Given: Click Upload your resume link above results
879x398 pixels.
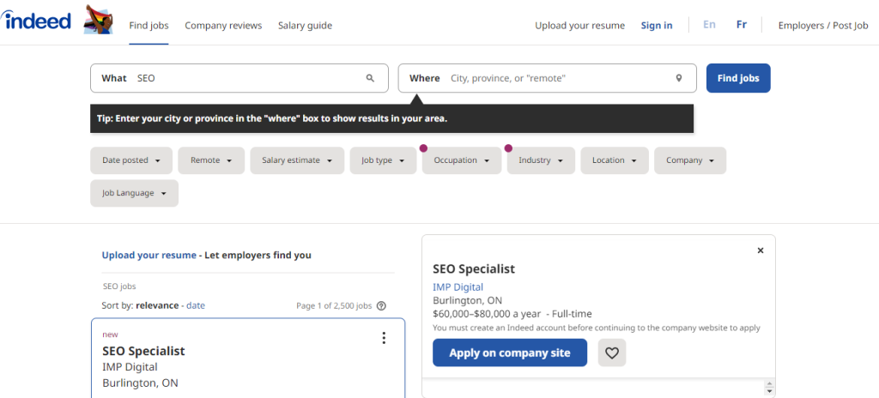Looking at the screenshot, I should point(149,255).
